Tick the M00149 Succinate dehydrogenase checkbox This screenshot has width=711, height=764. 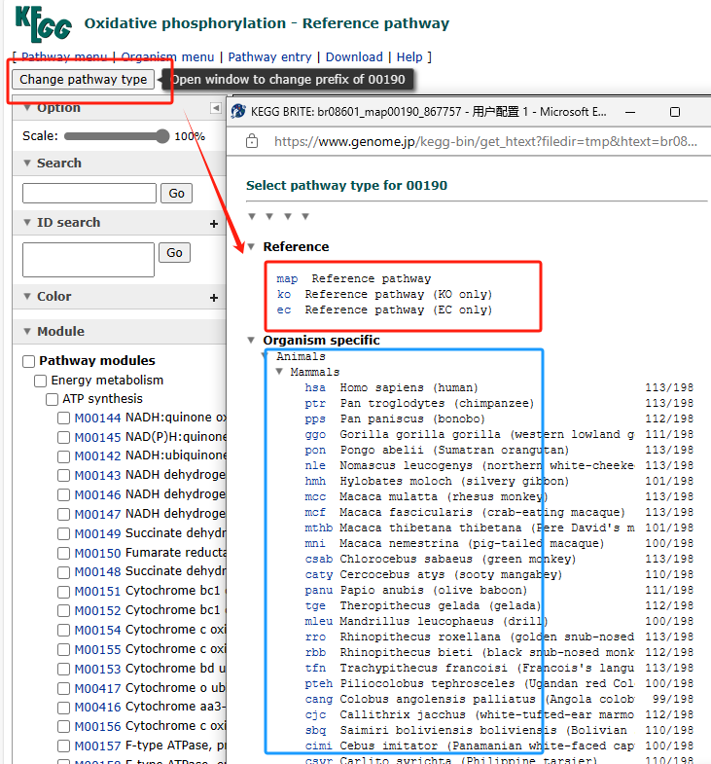64,533
